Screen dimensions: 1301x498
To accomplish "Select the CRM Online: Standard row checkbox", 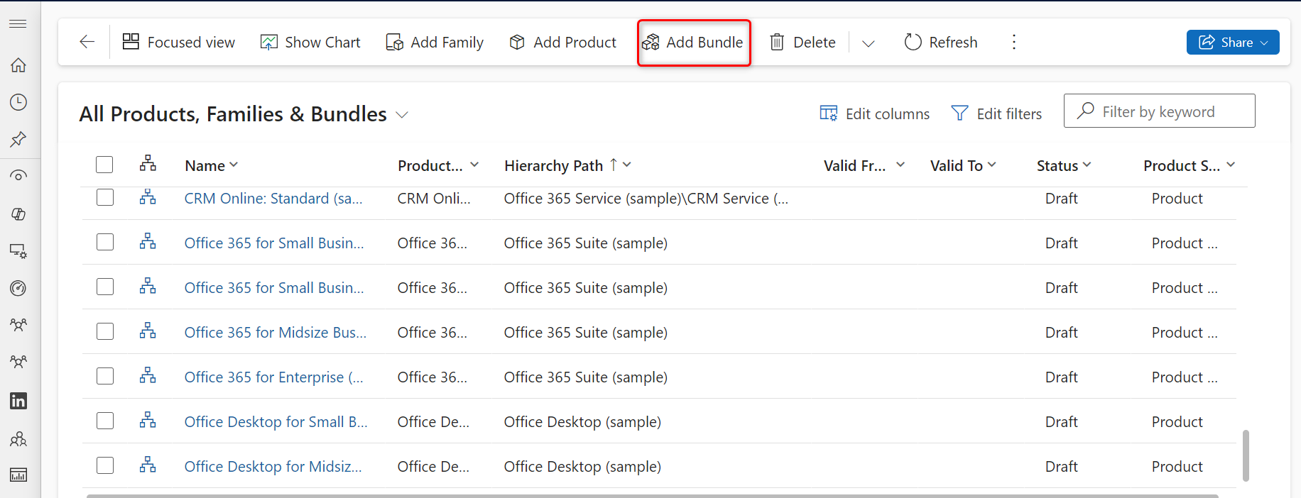I will (x=105, y=197).
